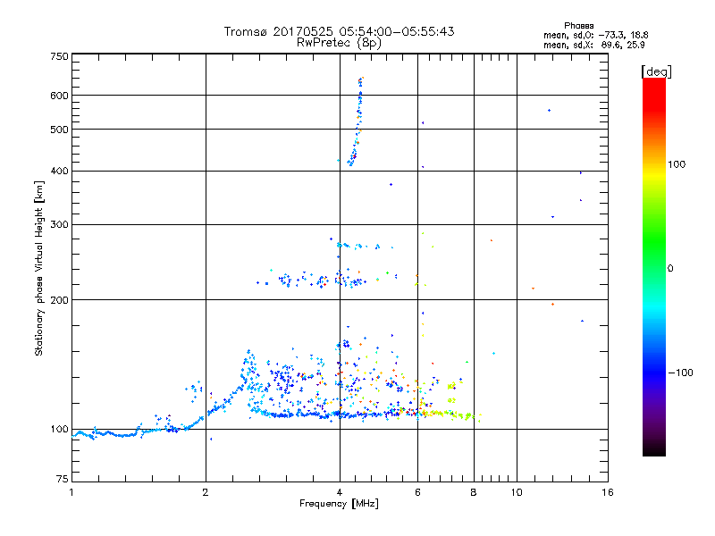Click the y-axis tick label '200'
The width and height of the screenshot is (715, 536).
(59, 300)
